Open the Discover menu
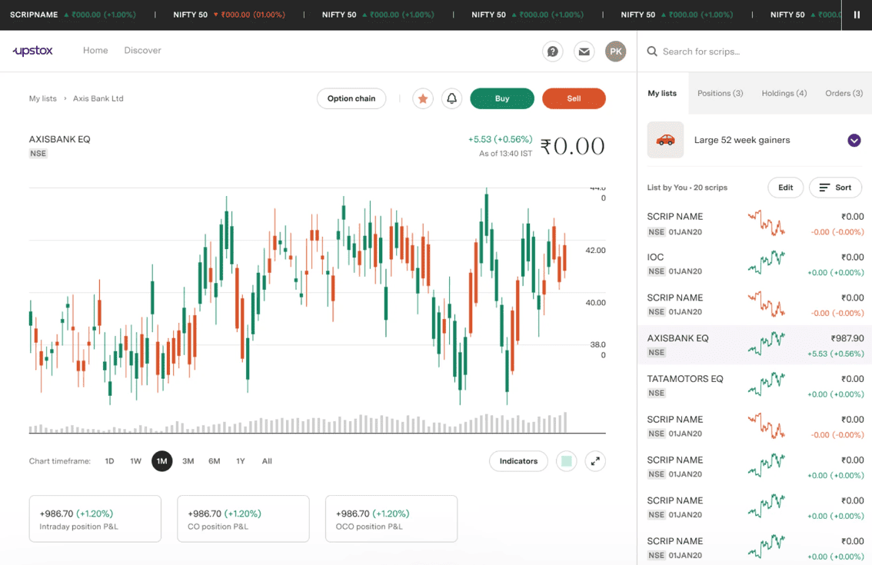 coord(142,50)
